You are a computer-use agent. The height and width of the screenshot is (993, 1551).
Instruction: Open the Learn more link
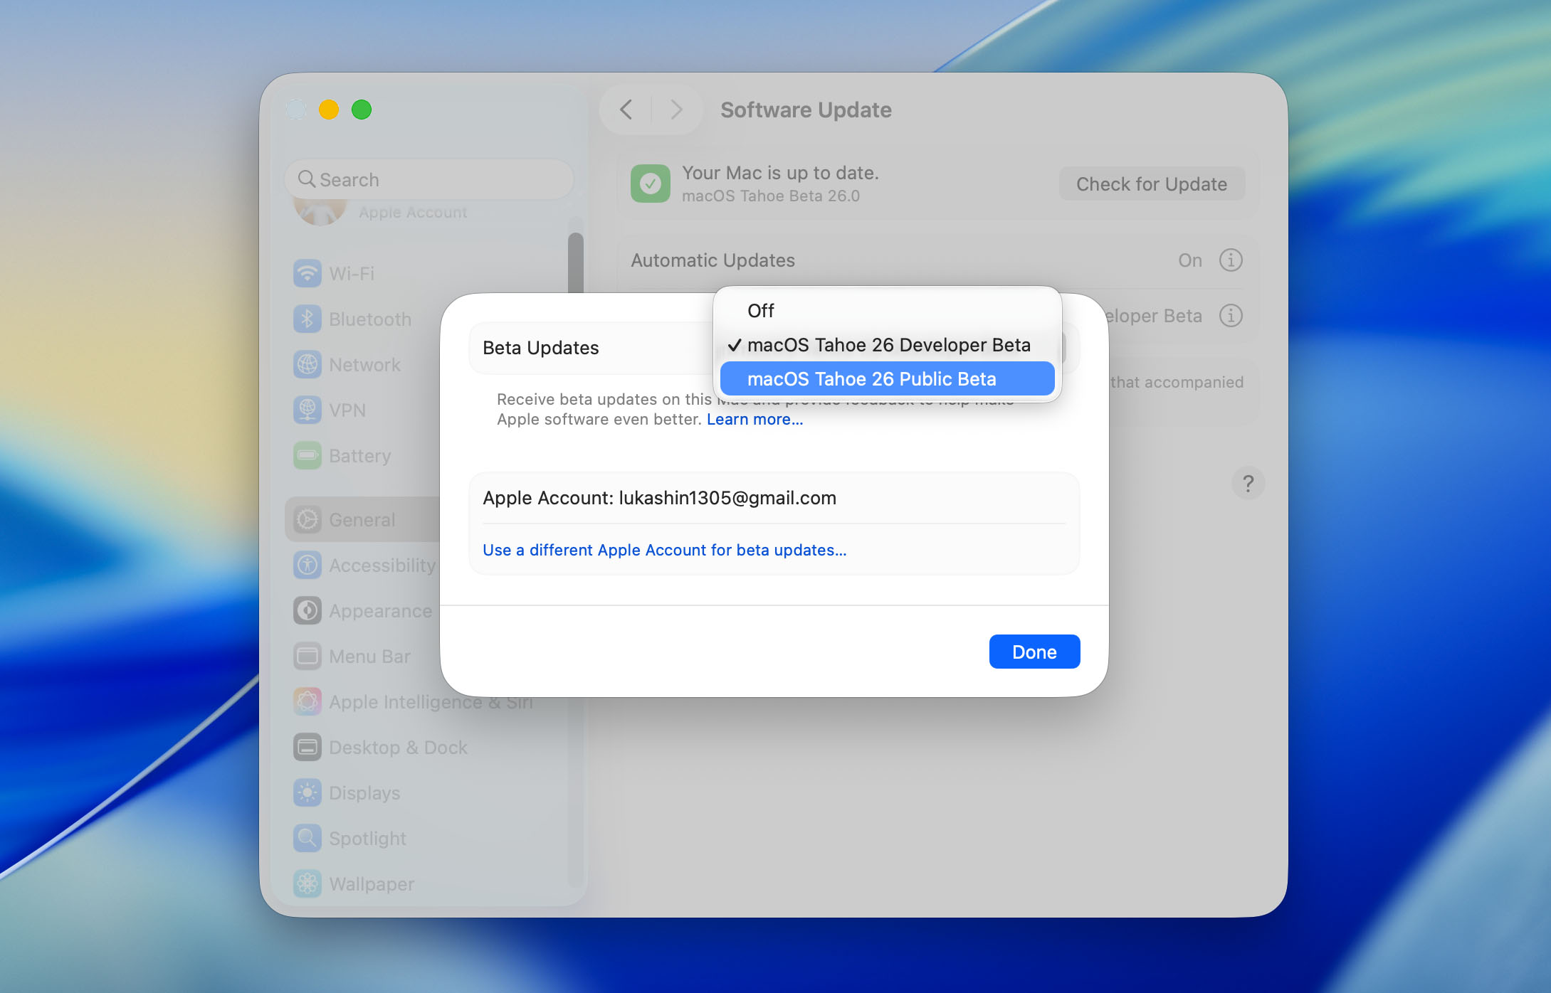pos(755,419)
